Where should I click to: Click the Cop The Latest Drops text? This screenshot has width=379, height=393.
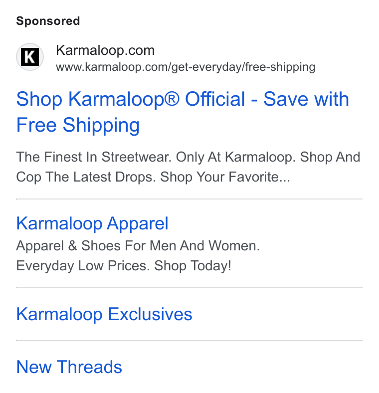click(85, 177)
